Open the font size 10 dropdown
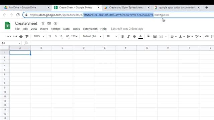The height and width of the screenshot is (120, 214). point(112,36)
